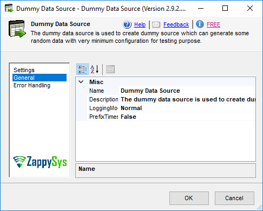Close the Dummy Data Source window
Viewport: 263px width, 211px height.
250,8
